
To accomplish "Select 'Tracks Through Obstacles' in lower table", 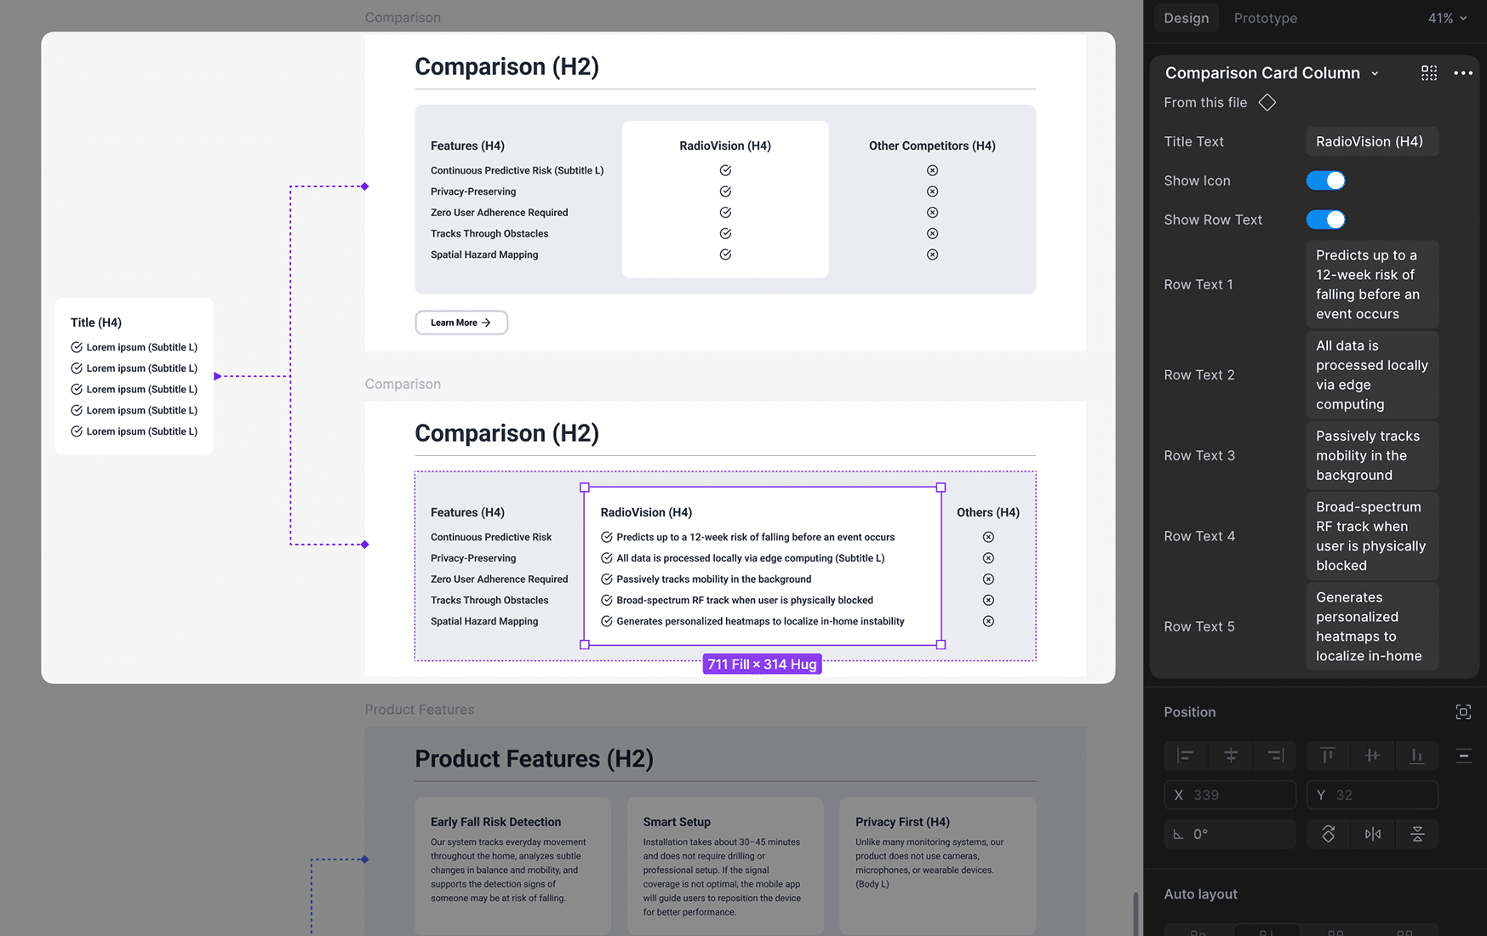I will point(489,601).
